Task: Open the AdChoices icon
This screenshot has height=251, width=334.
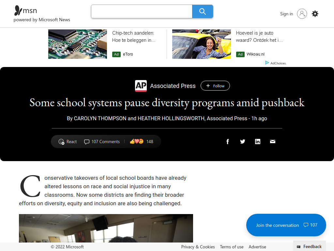Action: (267, 63)
